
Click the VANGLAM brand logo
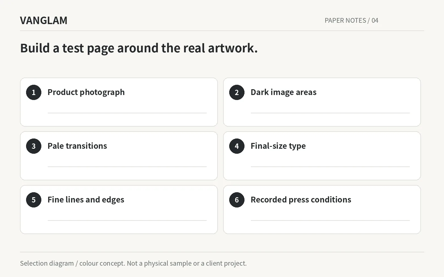[44, 20]
